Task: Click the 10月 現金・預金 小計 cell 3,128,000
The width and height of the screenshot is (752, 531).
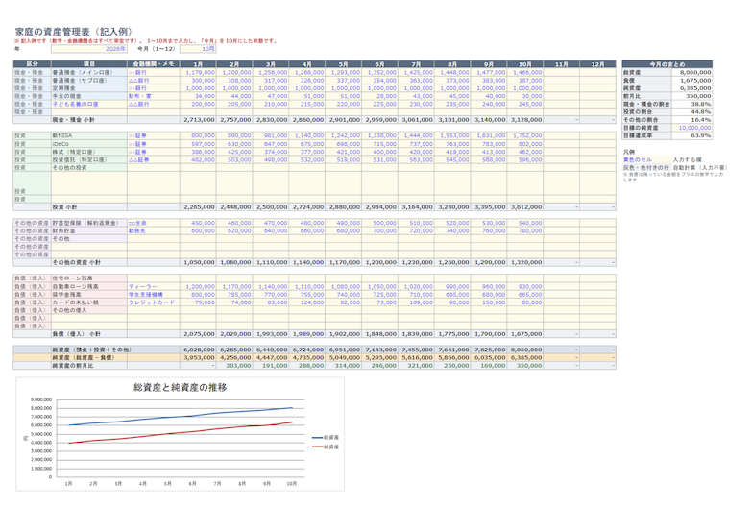Action: click(525, 120)
